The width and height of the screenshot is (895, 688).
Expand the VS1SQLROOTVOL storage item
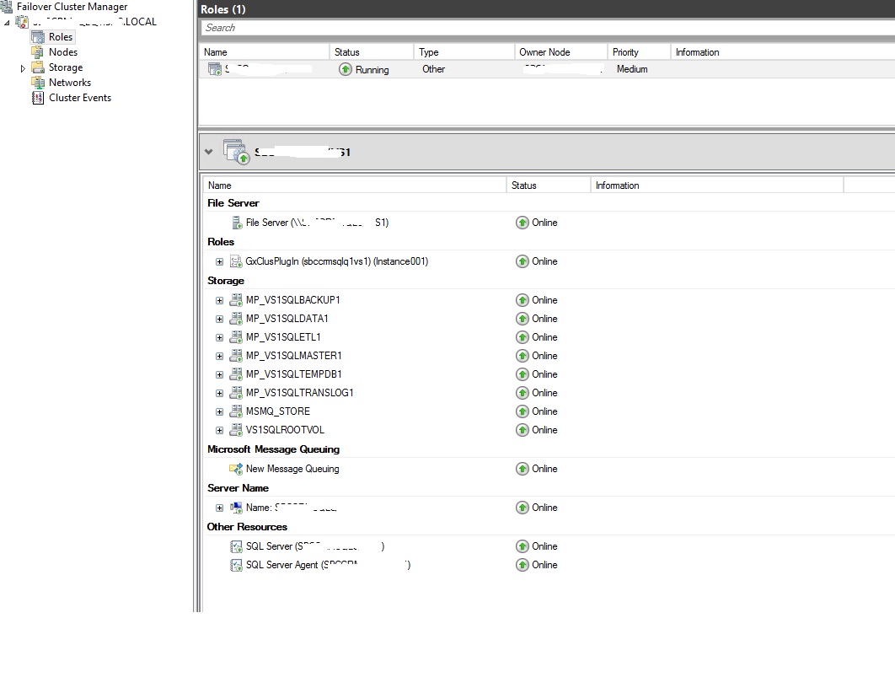coord(219,430)
